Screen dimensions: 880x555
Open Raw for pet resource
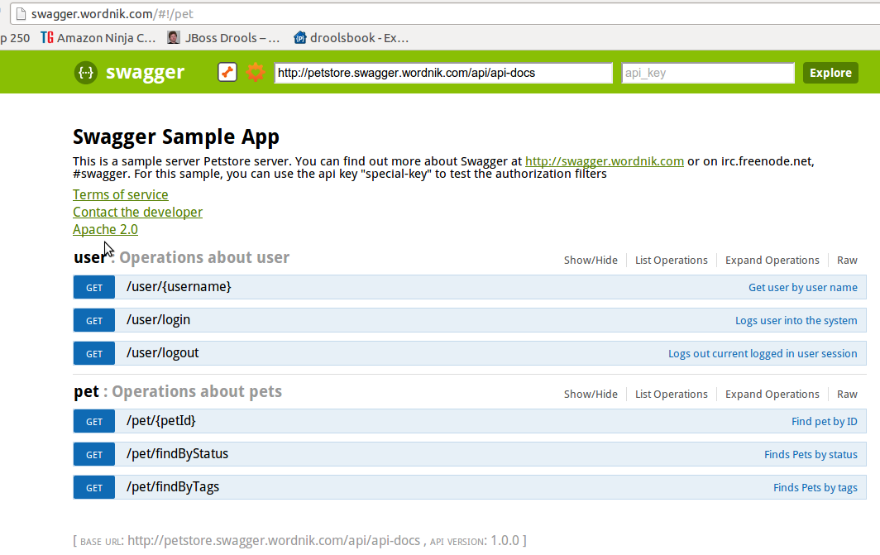click(x=847, y=395)
